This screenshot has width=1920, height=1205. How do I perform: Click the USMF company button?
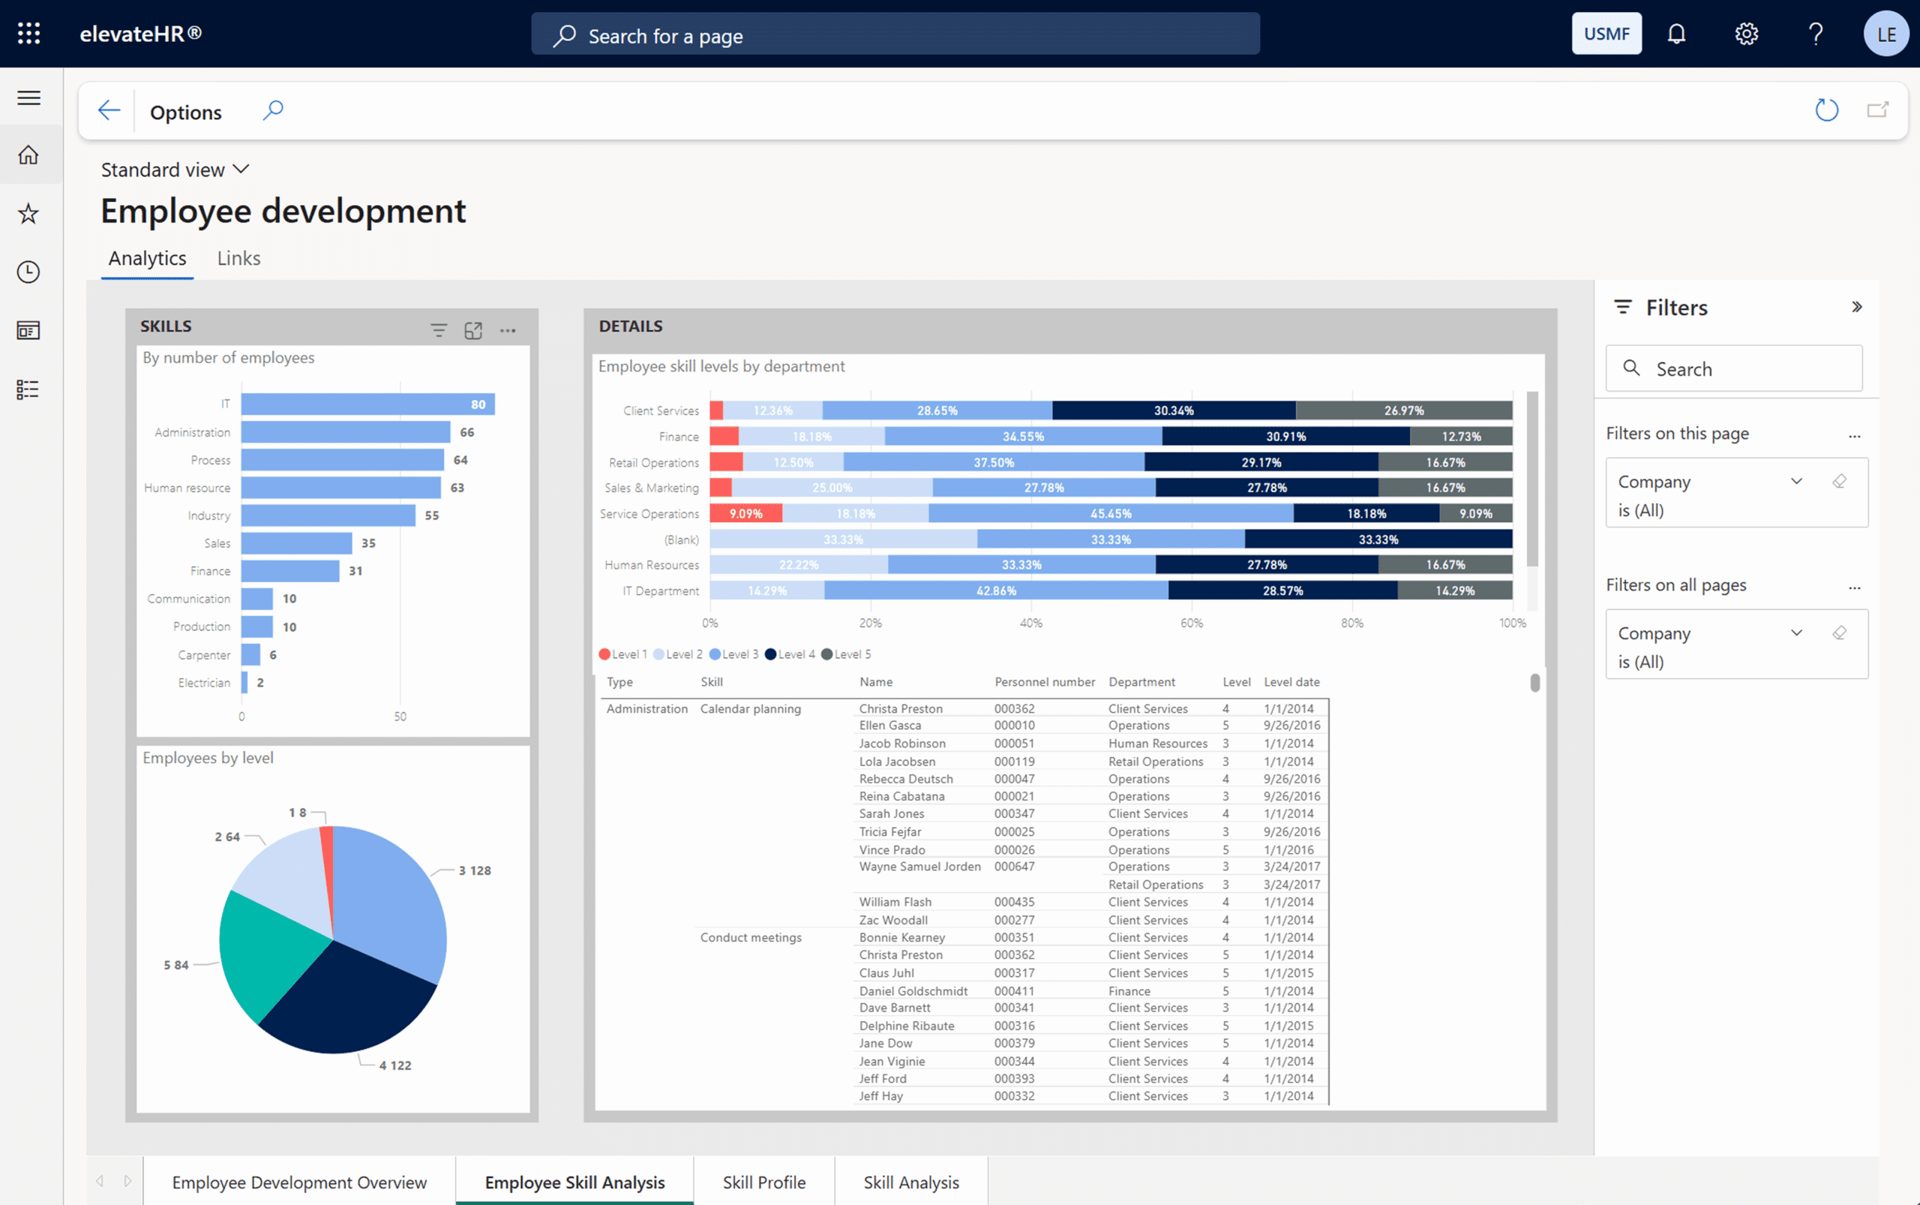(1606, 34)
